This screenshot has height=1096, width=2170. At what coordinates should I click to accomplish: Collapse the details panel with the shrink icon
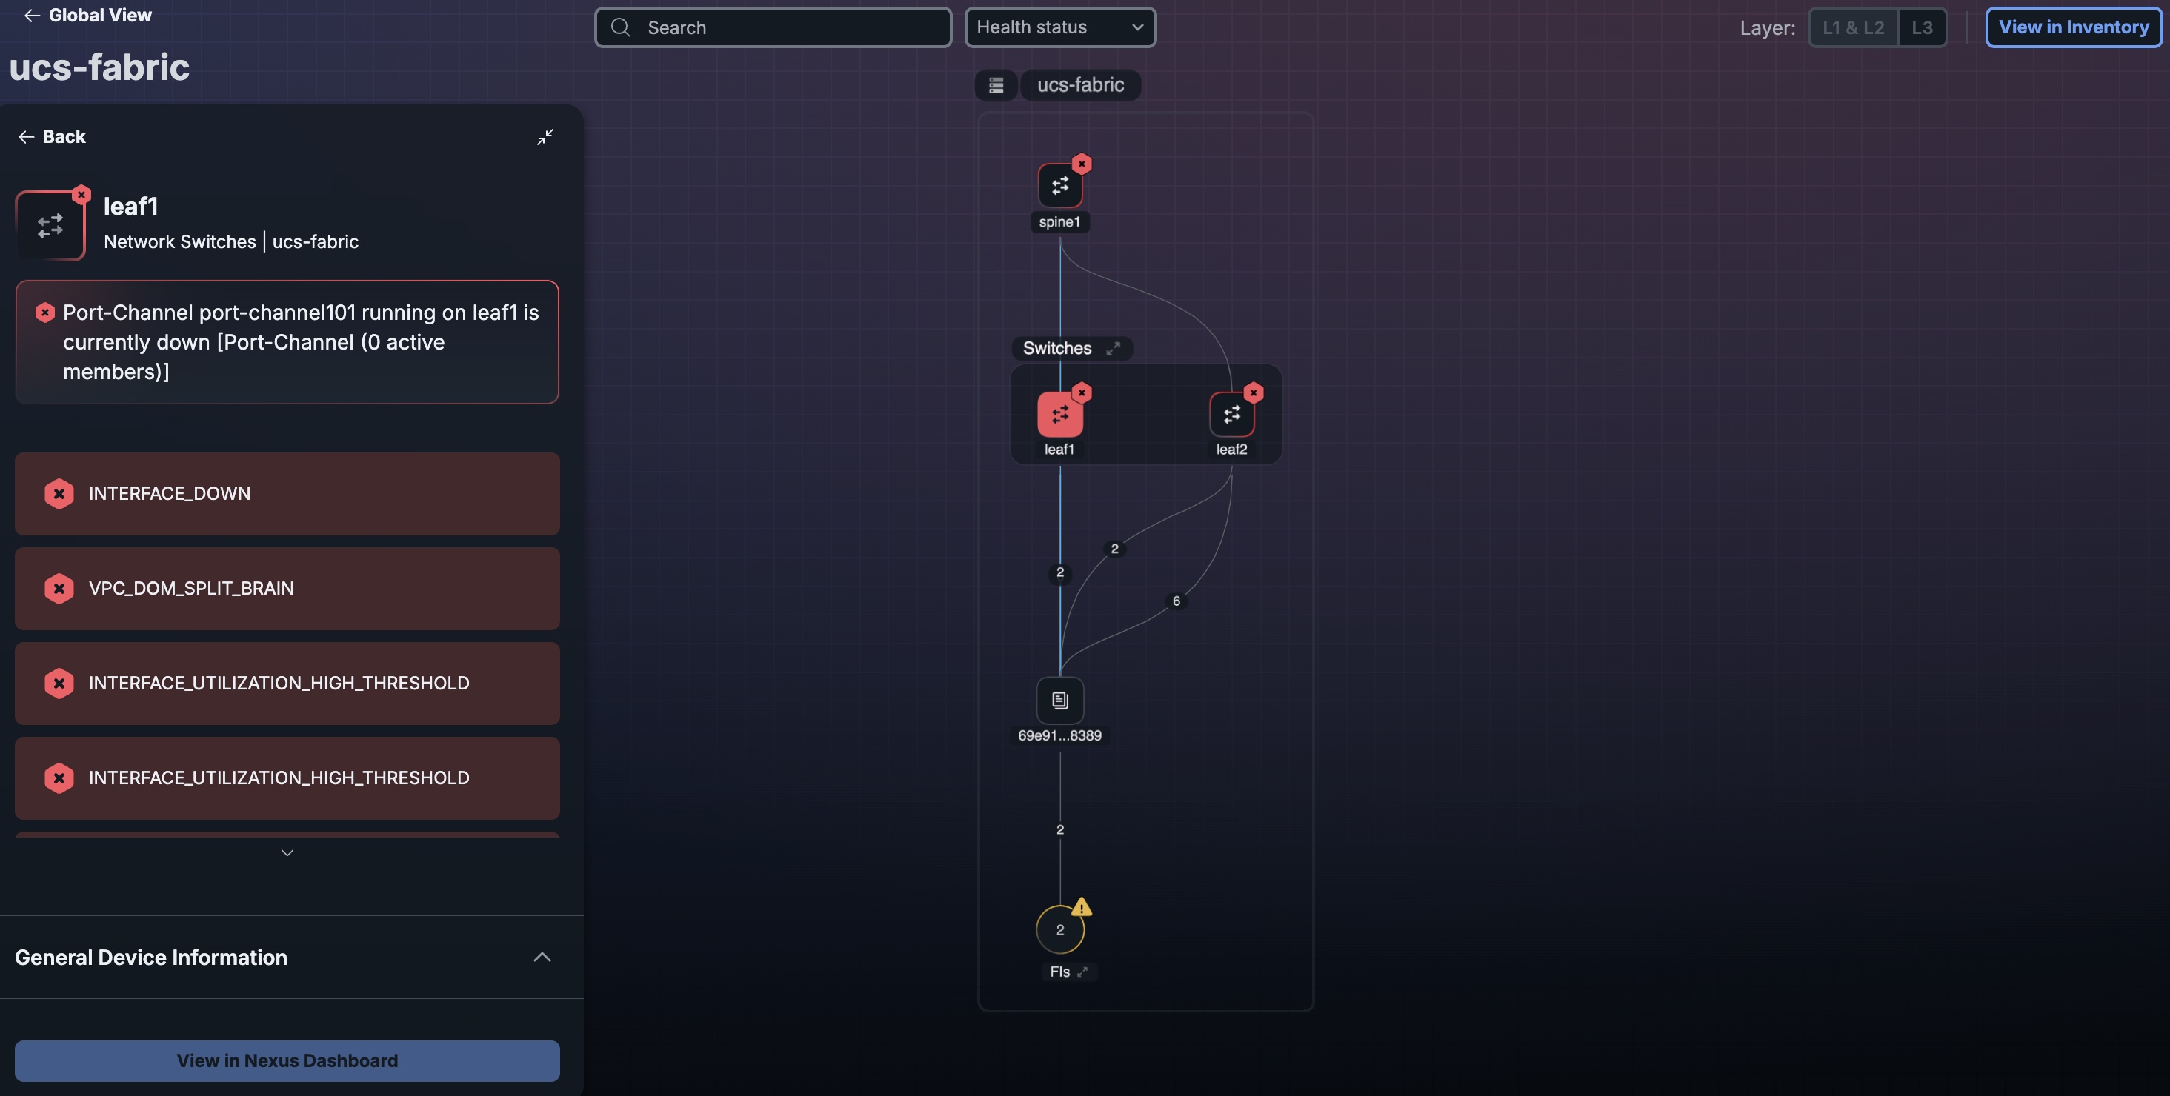(545, 136)
